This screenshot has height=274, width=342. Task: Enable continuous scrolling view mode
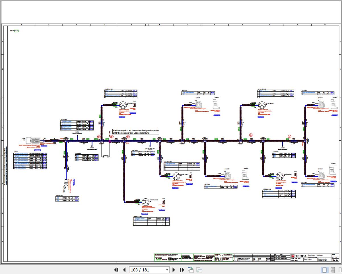point(332,270)
